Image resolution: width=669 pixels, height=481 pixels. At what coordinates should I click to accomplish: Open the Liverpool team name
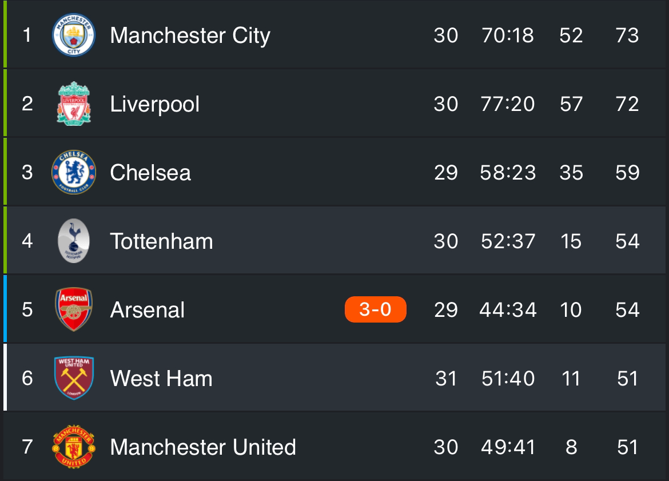tap(154, 105)
